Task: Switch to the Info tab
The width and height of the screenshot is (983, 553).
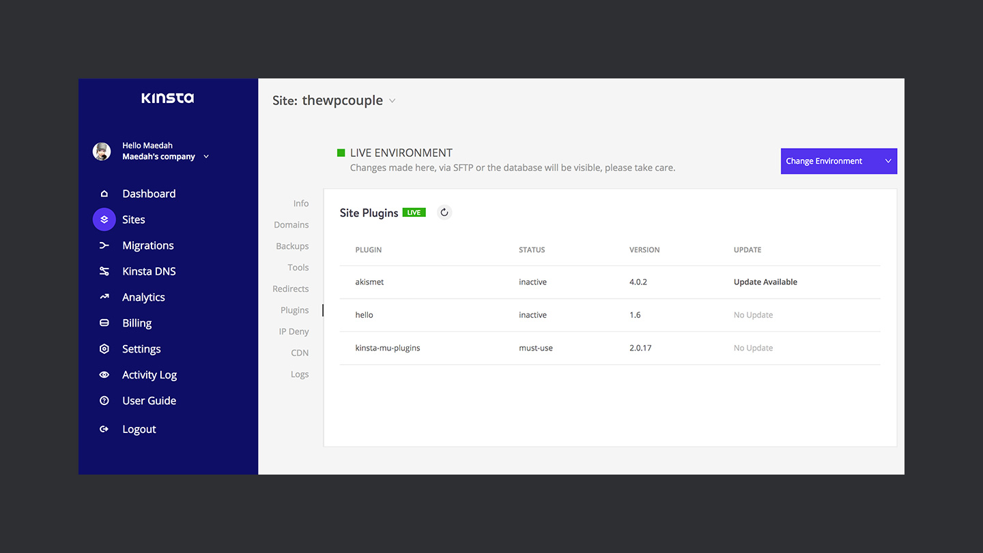Action: tap(301, 203)
